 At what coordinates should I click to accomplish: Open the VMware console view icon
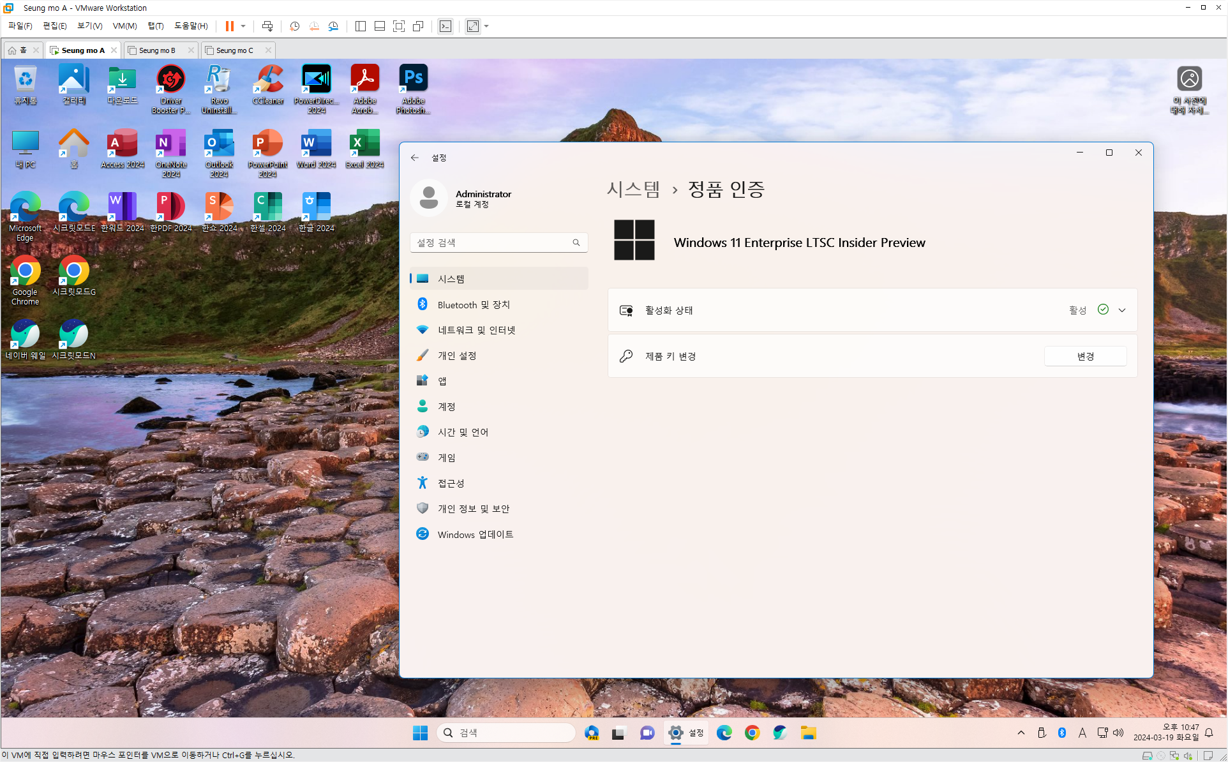tap(446, 26)
